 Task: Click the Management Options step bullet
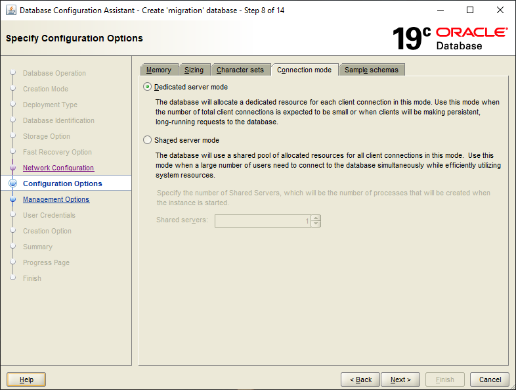[13, 199]
